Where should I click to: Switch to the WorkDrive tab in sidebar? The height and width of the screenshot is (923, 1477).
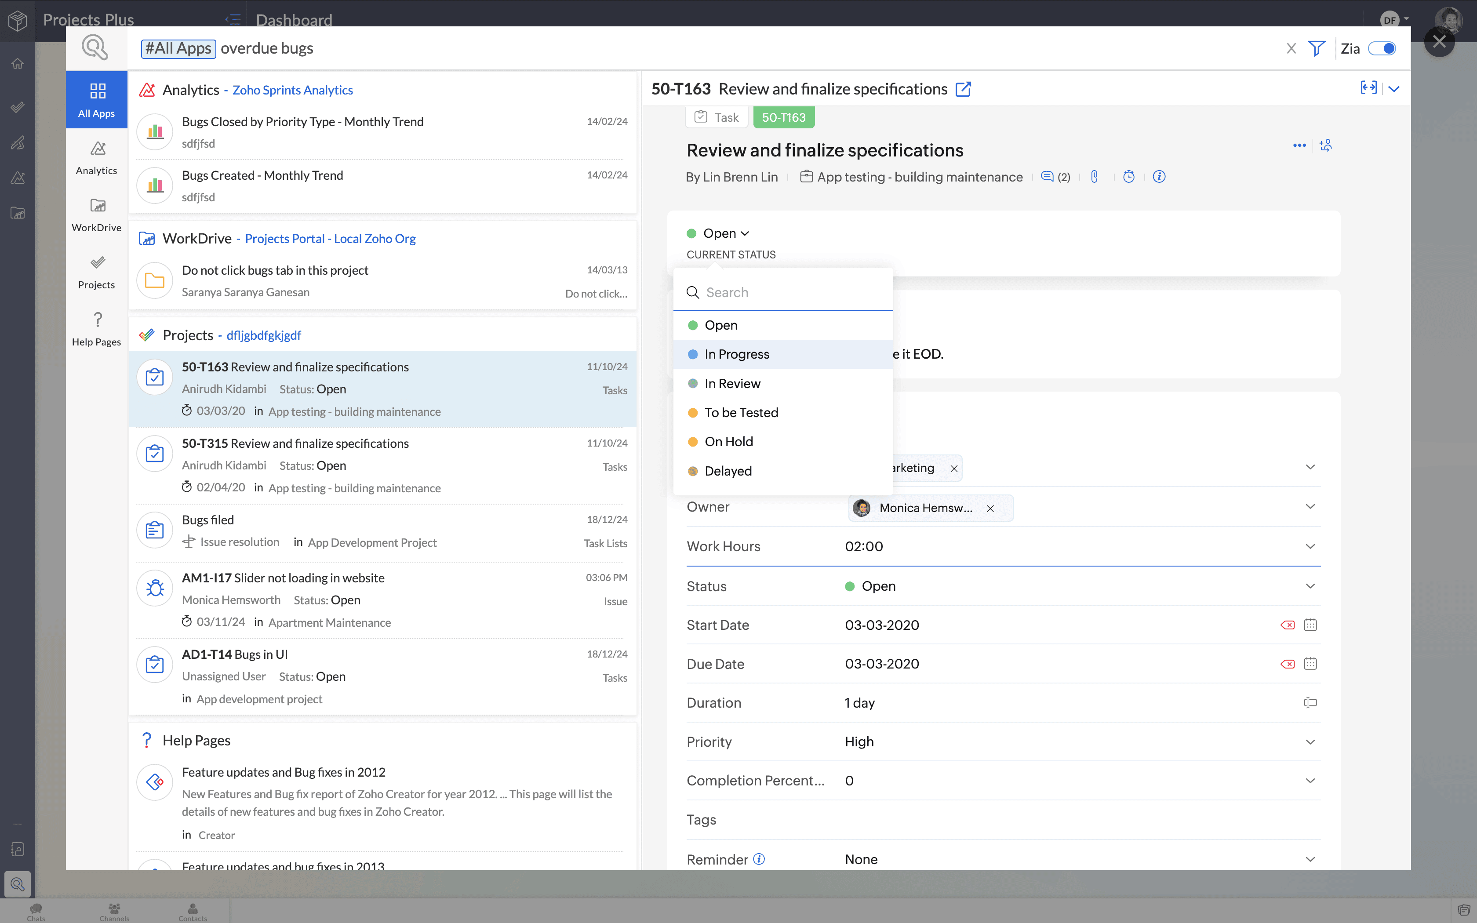(96, 215)
